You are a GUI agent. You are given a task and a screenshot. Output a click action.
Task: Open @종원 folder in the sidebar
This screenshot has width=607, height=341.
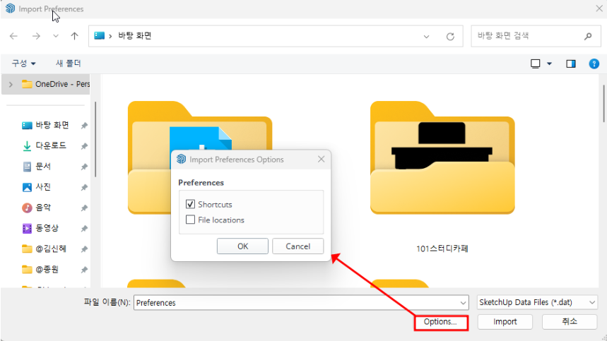click(x=40, y=269)
